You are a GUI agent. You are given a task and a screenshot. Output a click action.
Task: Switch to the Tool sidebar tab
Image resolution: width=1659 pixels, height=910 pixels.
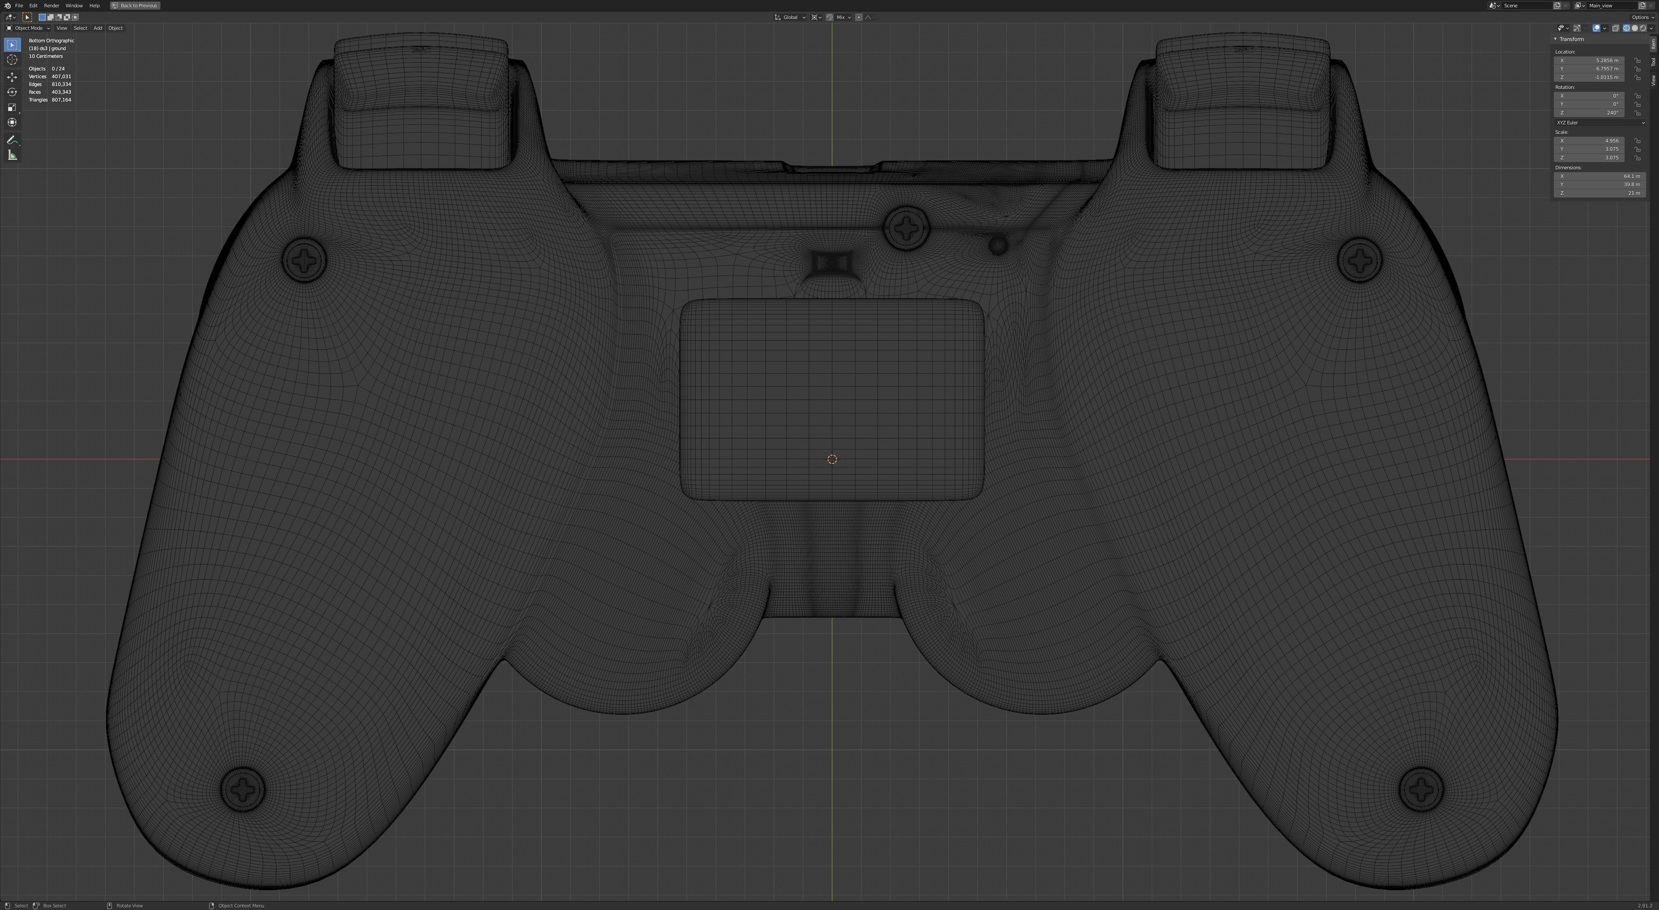pos(1653,62)
